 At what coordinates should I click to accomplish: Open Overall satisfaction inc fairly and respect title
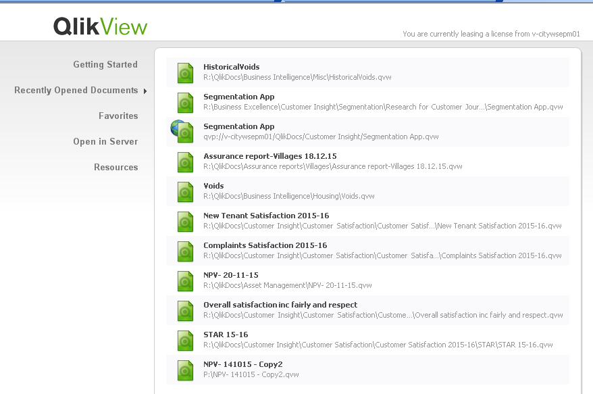point(280,305)
